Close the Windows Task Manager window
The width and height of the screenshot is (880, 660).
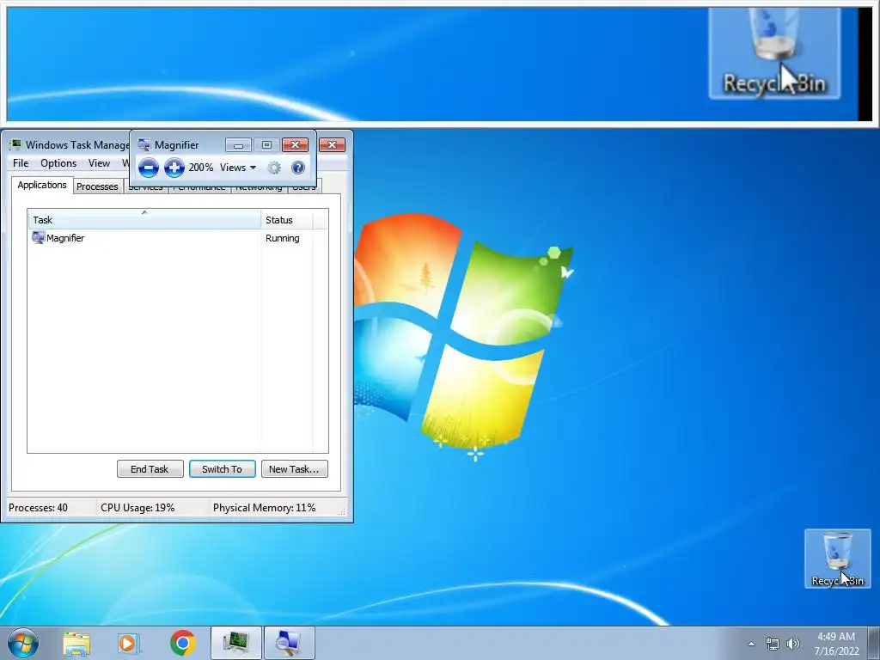[x=333, y=145]
